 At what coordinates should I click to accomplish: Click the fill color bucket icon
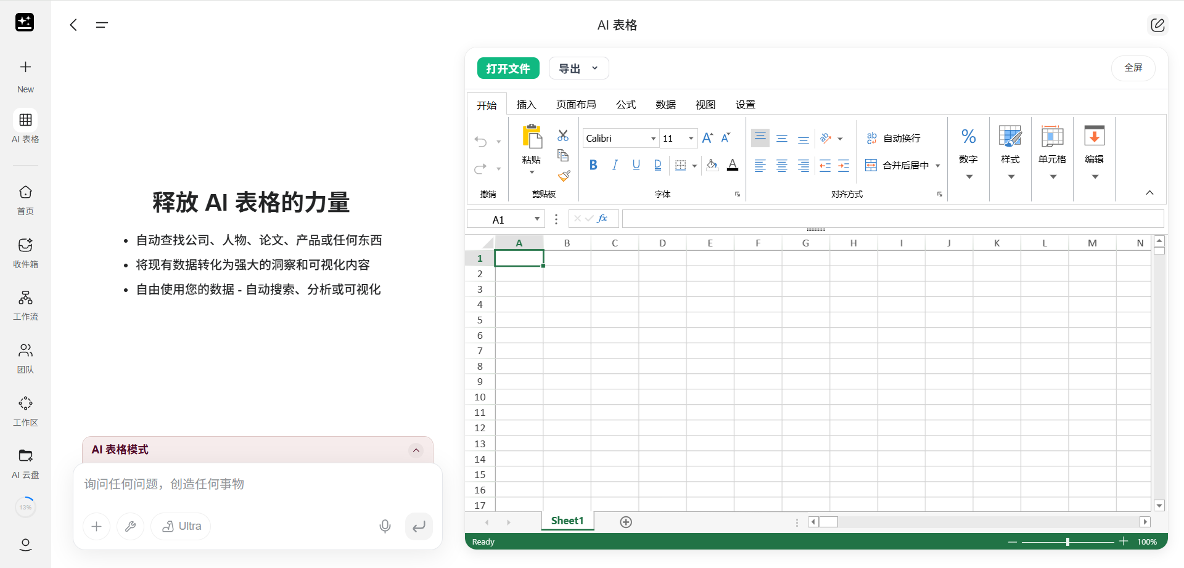click(x=712, y=165)
